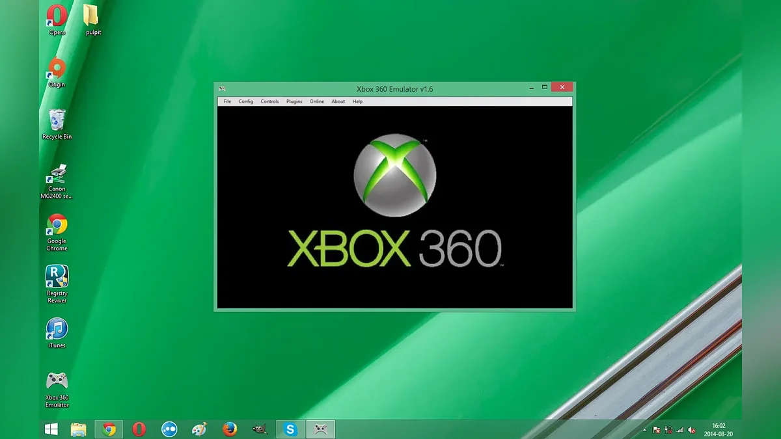The width and height of the screenshot is (781, 439).
Task: Close the Xbox 360 Emulator window
Action: [562, 86]
